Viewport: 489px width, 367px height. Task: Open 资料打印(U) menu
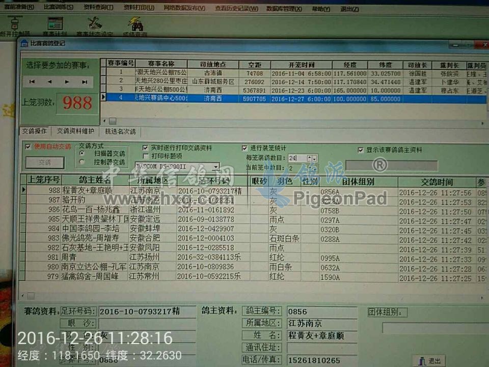[x=139, y=7]
